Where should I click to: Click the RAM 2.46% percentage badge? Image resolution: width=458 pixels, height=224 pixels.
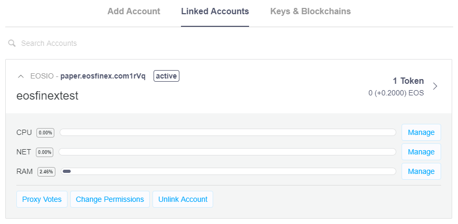coord(46,171)
